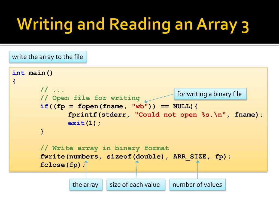Click the '// Open file for writing' comment

(x=90, y=98)
